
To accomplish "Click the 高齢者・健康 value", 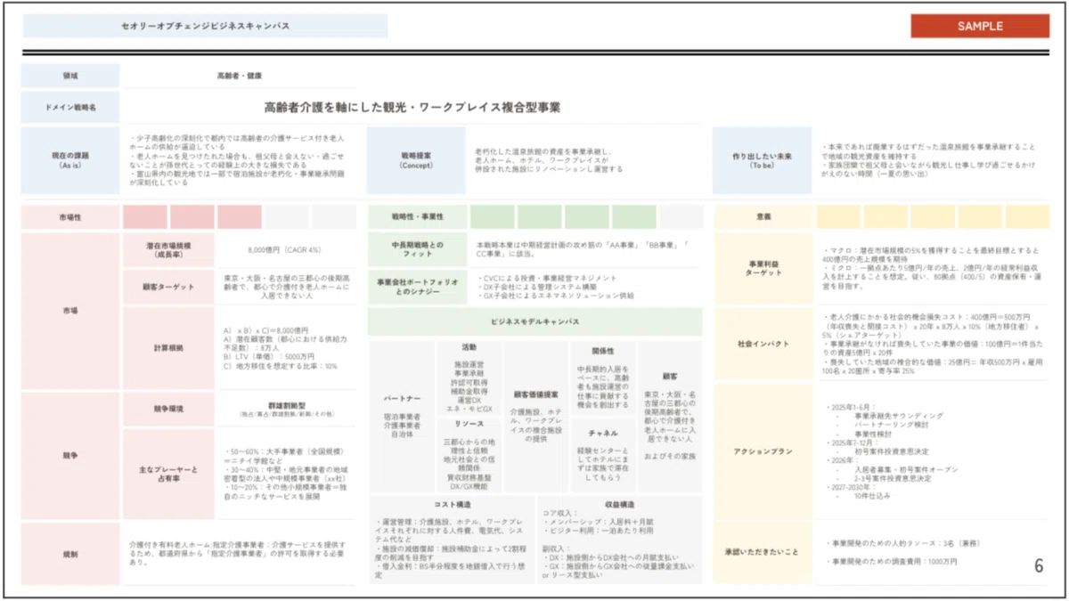I will point(240,77).
